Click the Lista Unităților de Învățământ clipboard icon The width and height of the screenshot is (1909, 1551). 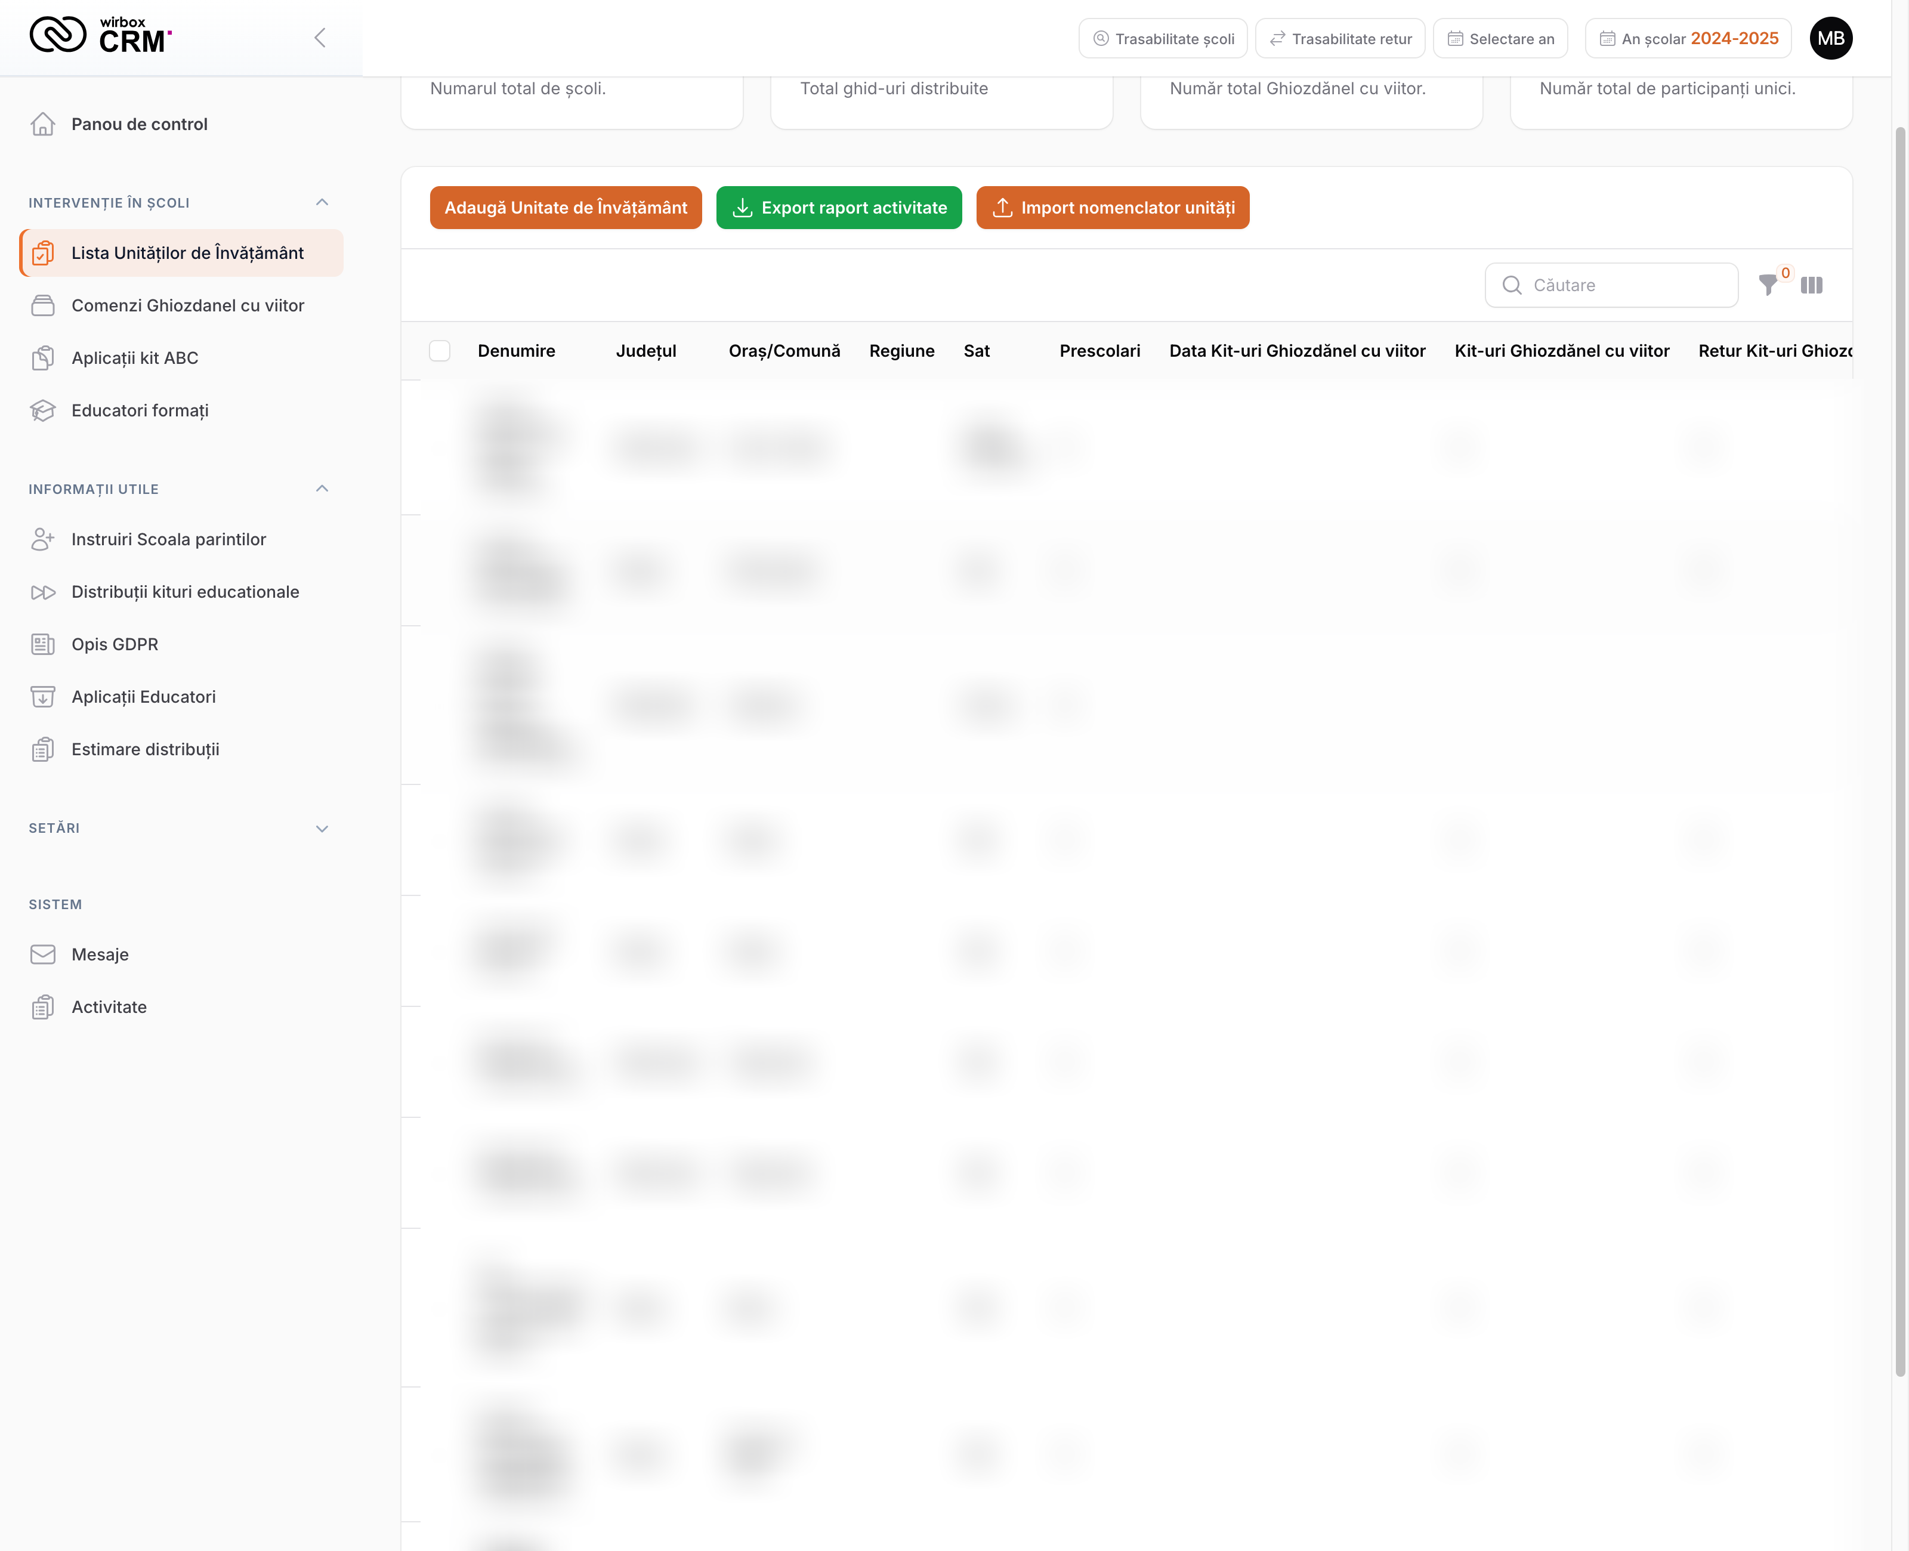(43, 253)
